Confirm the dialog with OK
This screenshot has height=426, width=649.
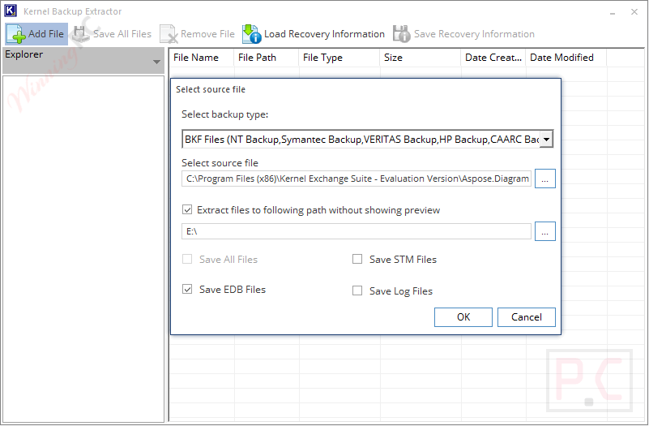463,317
